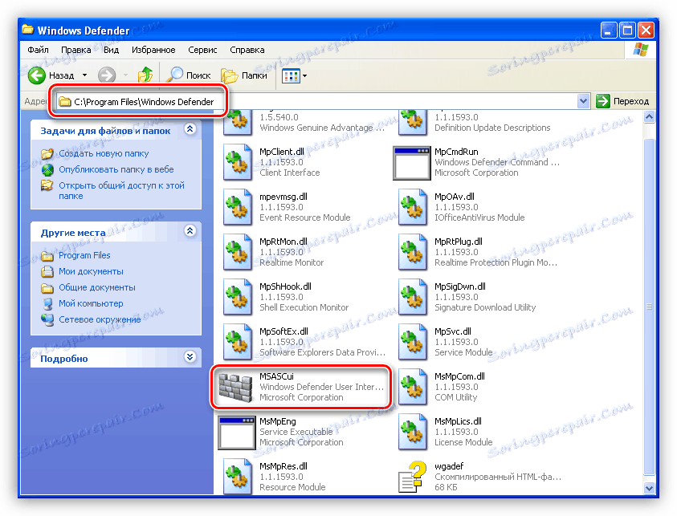Open the Views toolbar icon
This screenshot has height=516, width=677.
pos(291,75)
